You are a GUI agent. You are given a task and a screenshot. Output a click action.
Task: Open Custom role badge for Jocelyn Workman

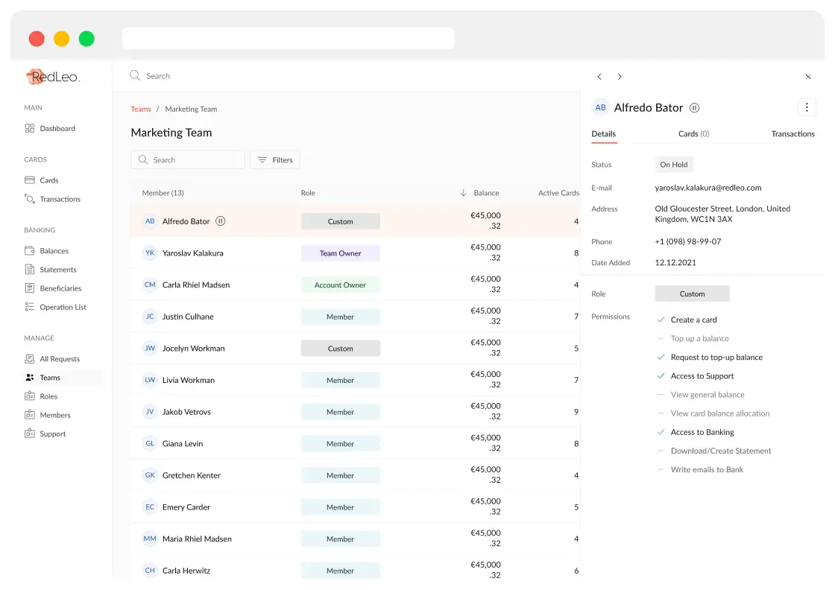[x=340, y=349]
